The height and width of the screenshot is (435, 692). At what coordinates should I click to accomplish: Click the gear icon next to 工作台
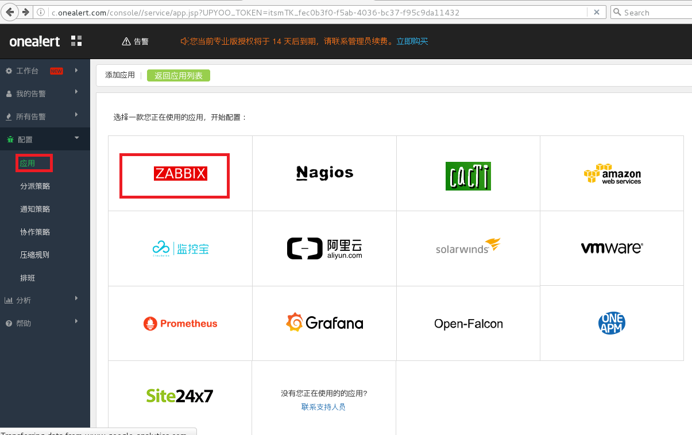pyautogui.click(x=9, y=71)
